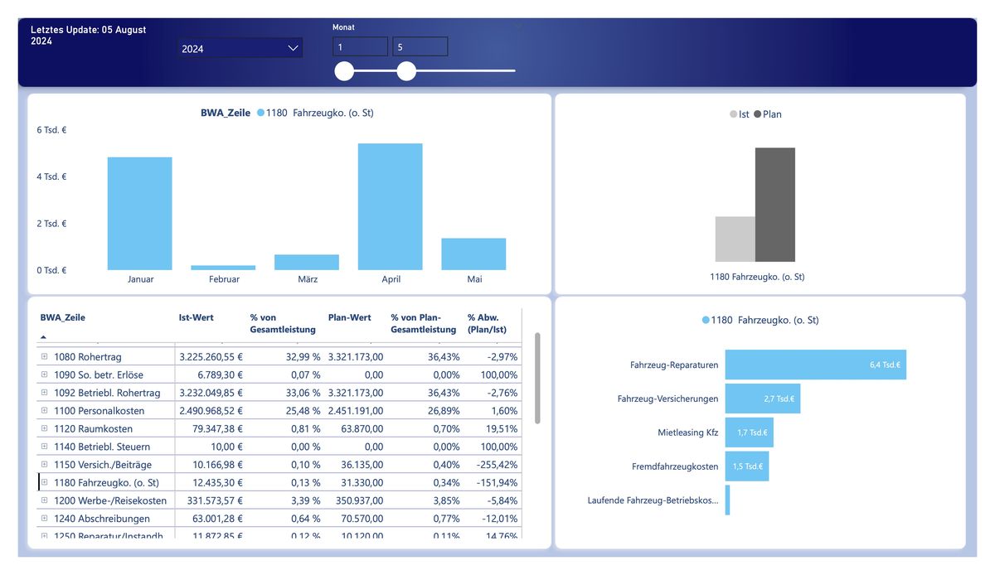Image resolution: width=995 pixels, height=575 pixels.
Task: Click the light gray Ist bar
Action: click(735, 239)
